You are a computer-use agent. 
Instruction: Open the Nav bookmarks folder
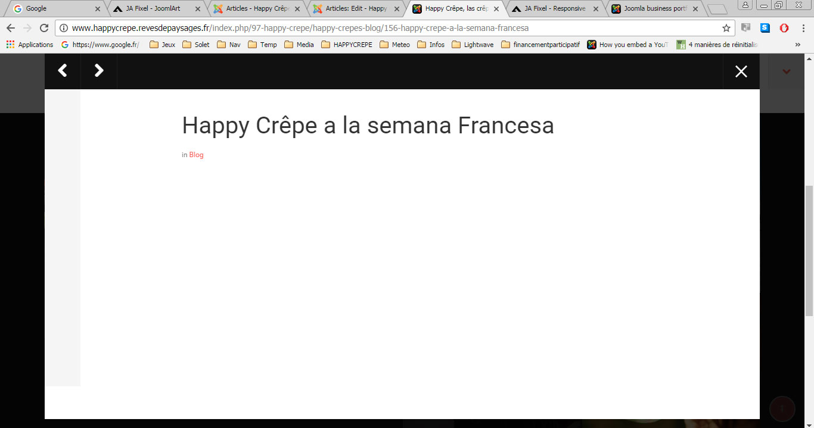pos(229,45)
